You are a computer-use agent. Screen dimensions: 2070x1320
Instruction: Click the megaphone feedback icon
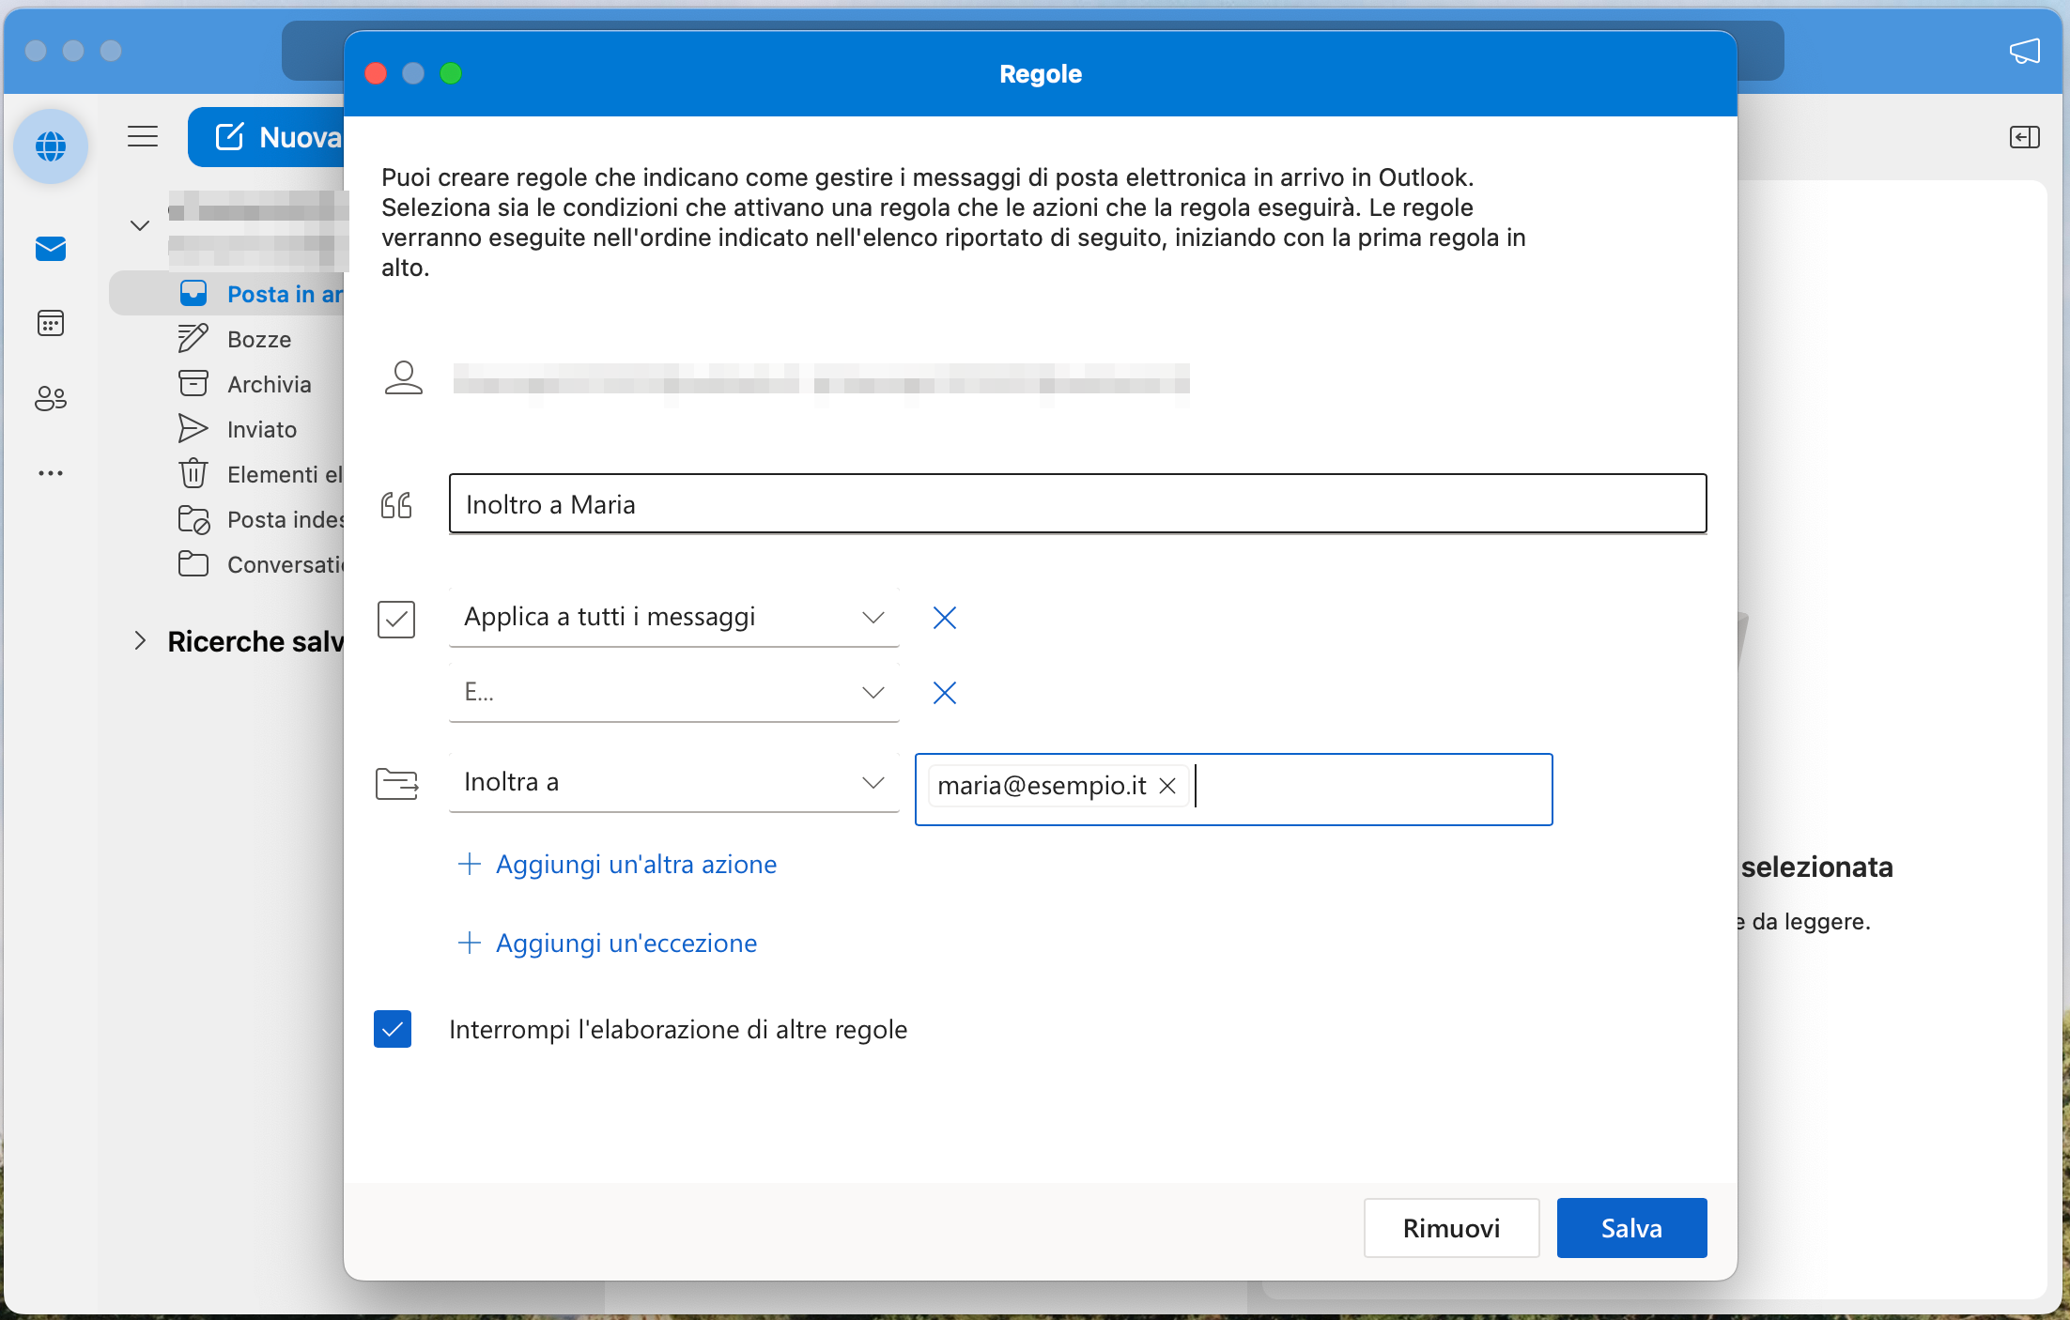tap(2024, 51)
